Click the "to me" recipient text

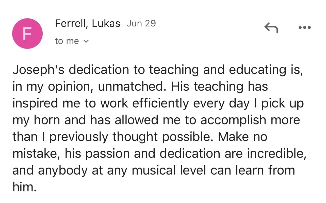(67, 41)
